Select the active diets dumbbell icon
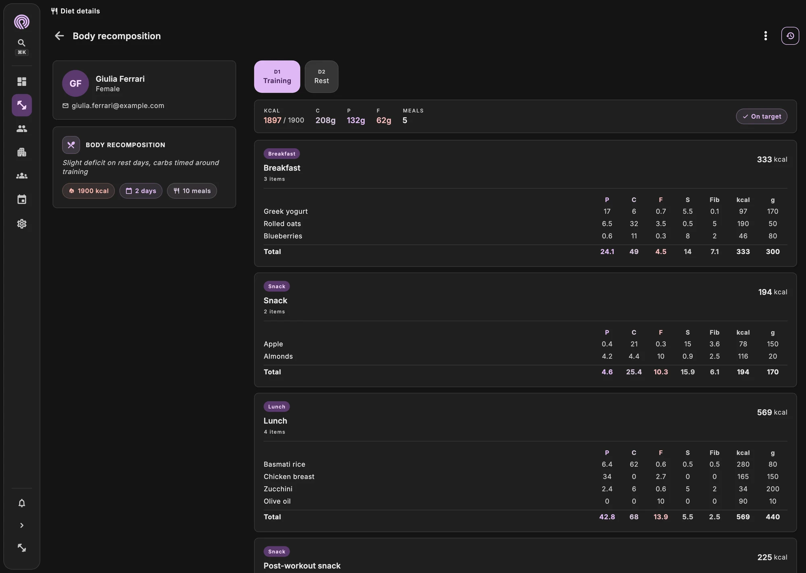806x573 pixels. 22,105
